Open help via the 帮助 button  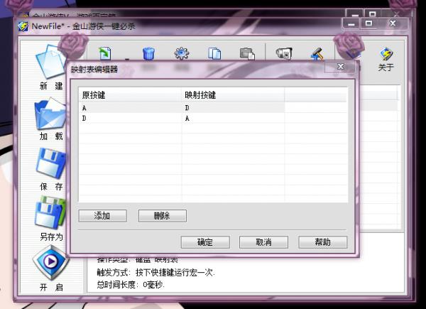click(x=323, y=242)
